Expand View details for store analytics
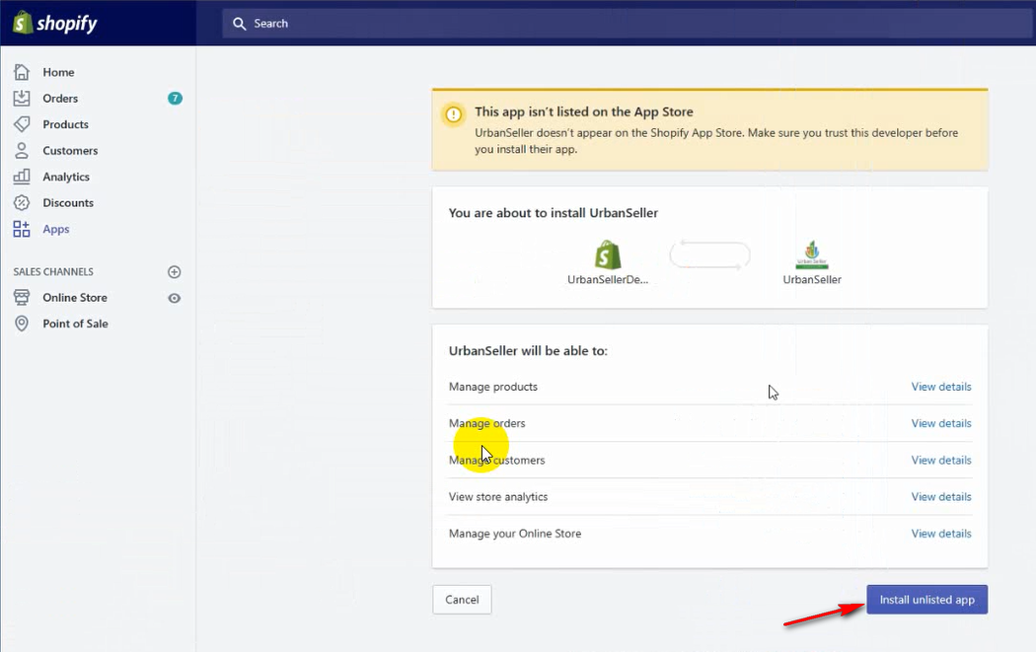The image size is (1036, 652). point(940,497)
